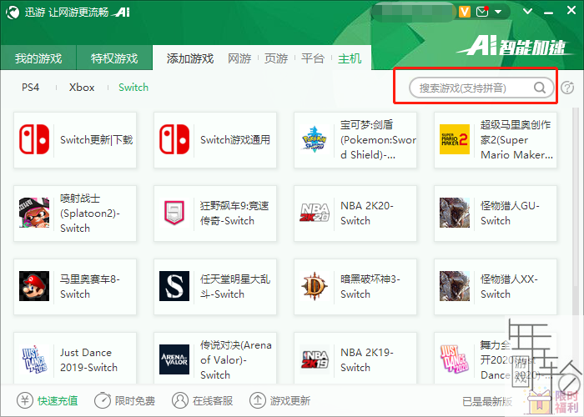This screenshot has height=417, width=584.
Task: Click the orange VIP badge icon
Action: [465, 12]
